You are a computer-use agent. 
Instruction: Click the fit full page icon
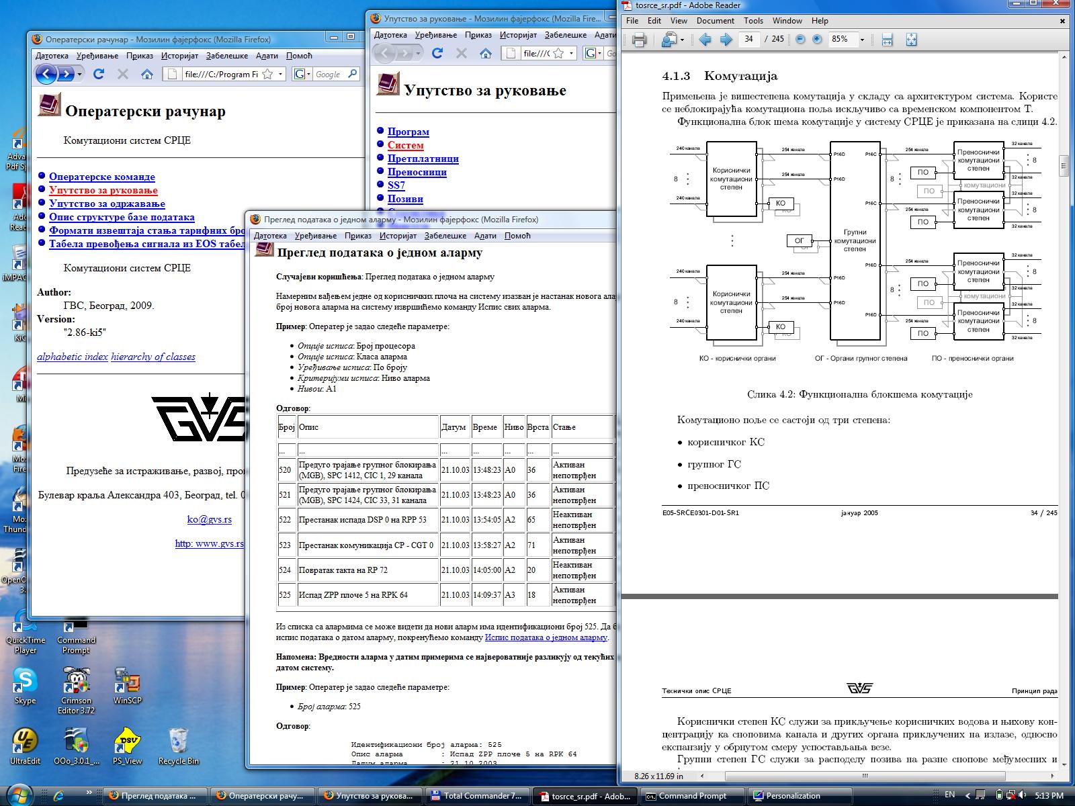[911, 40]
